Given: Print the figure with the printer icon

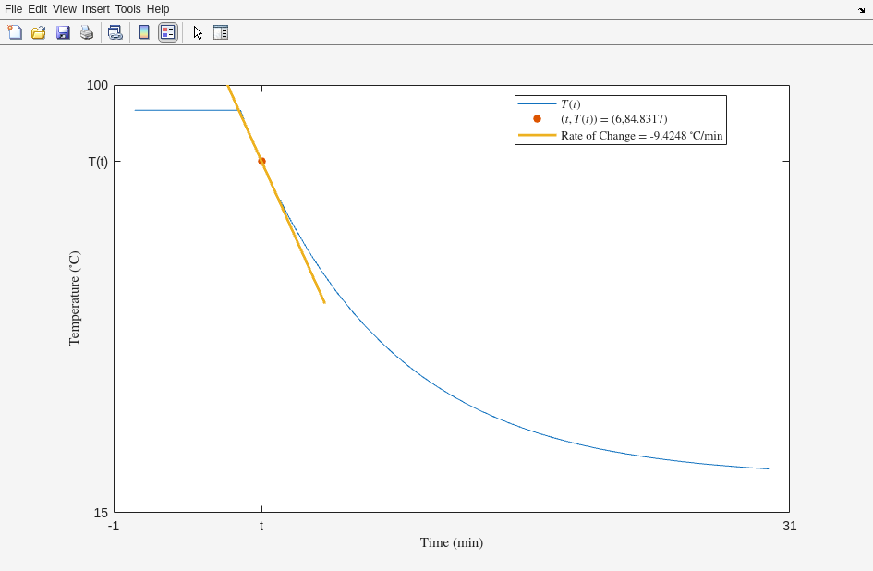Looking at the screenshot, I should point(87,32).
